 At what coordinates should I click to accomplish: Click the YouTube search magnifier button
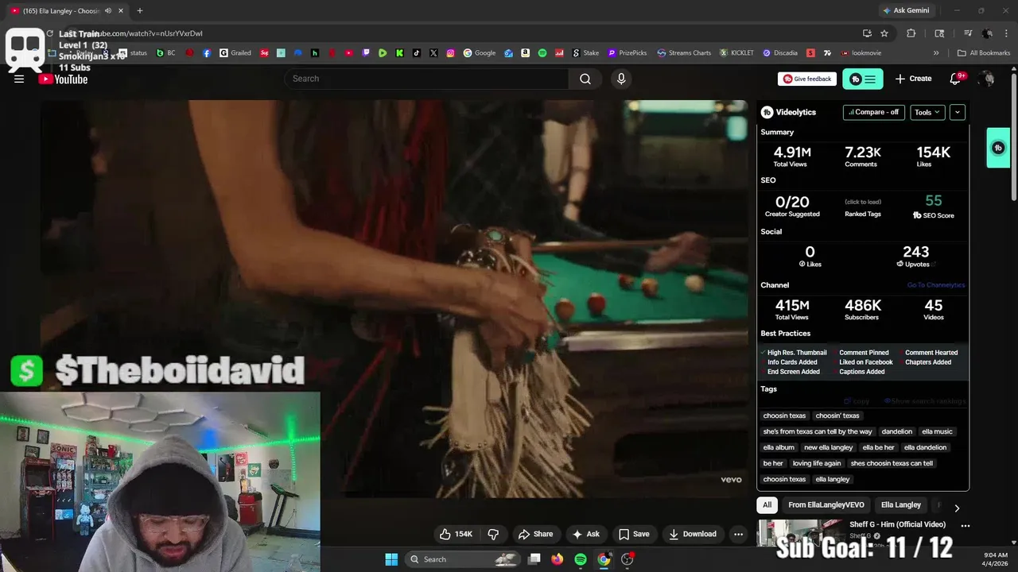(585, 79)
